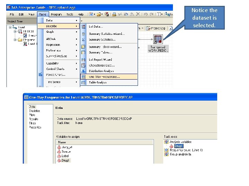Screen dimensions: 249x186
Task: Select Plots page in One-Way Frequencies dialog
Action: point(32,115)
